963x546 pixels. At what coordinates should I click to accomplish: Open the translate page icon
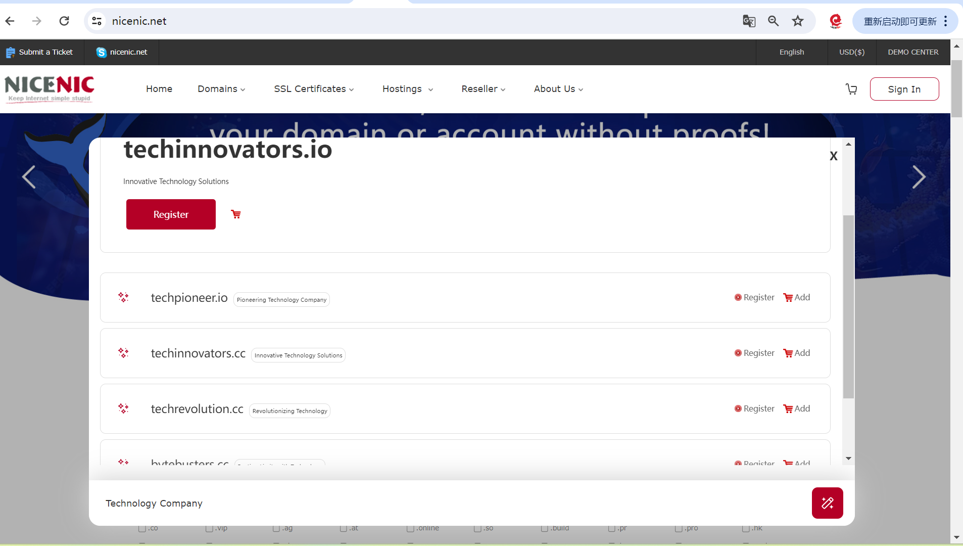749,21
